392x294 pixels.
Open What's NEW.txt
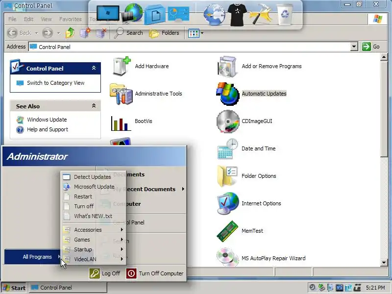pos(94,216)
